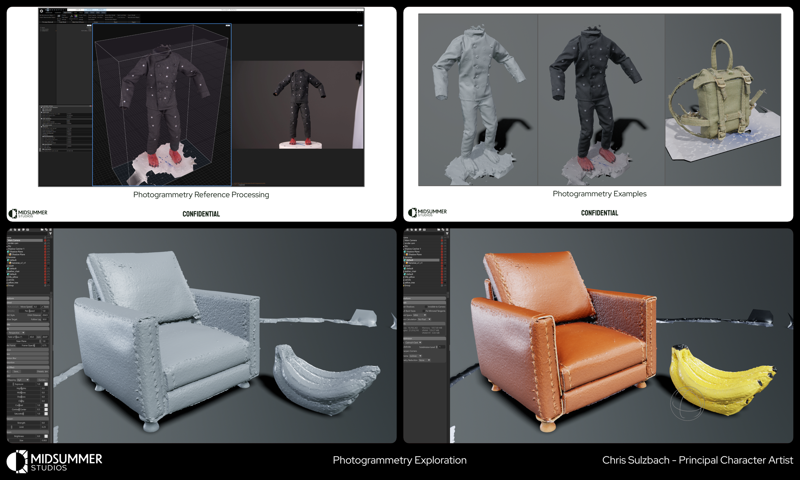Click the lock icon beside render cam, orange-chair panel

point(442,243)
